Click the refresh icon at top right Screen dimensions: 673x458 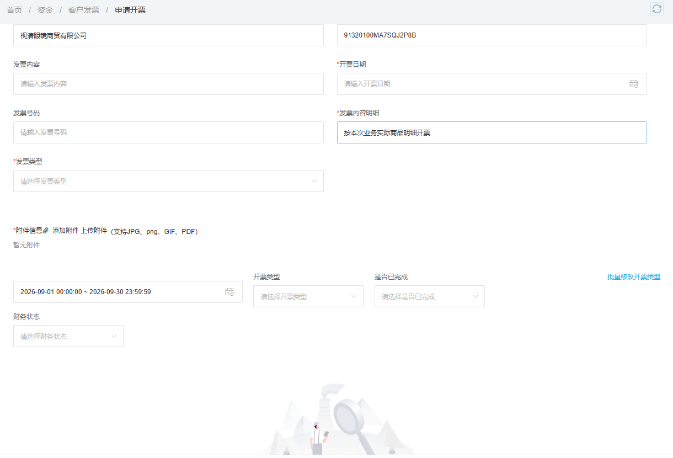click(x=656, y=8)
